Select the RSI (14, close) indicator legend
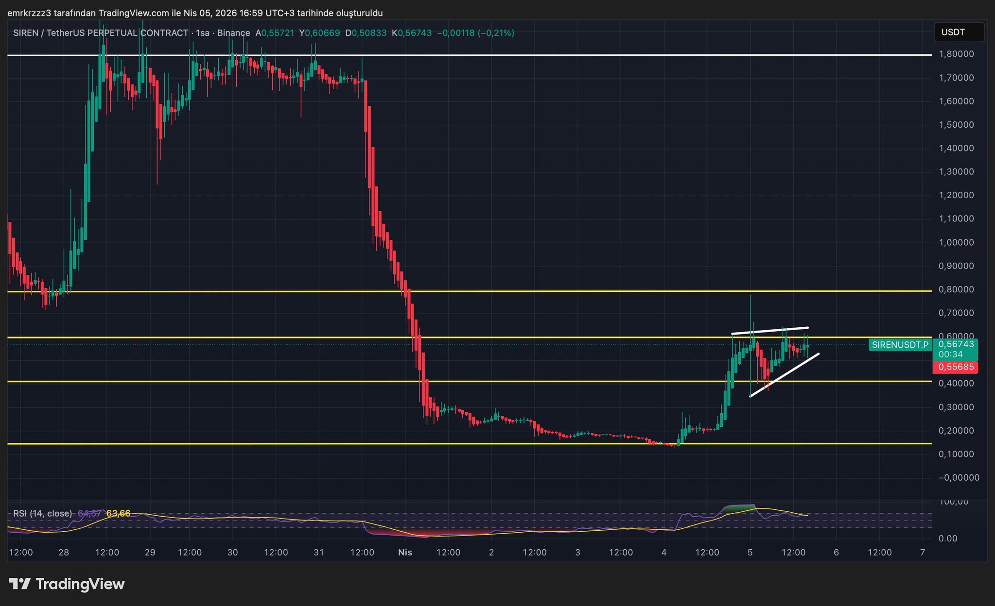This screenshot has height=606, width=995. pos(43,513)
